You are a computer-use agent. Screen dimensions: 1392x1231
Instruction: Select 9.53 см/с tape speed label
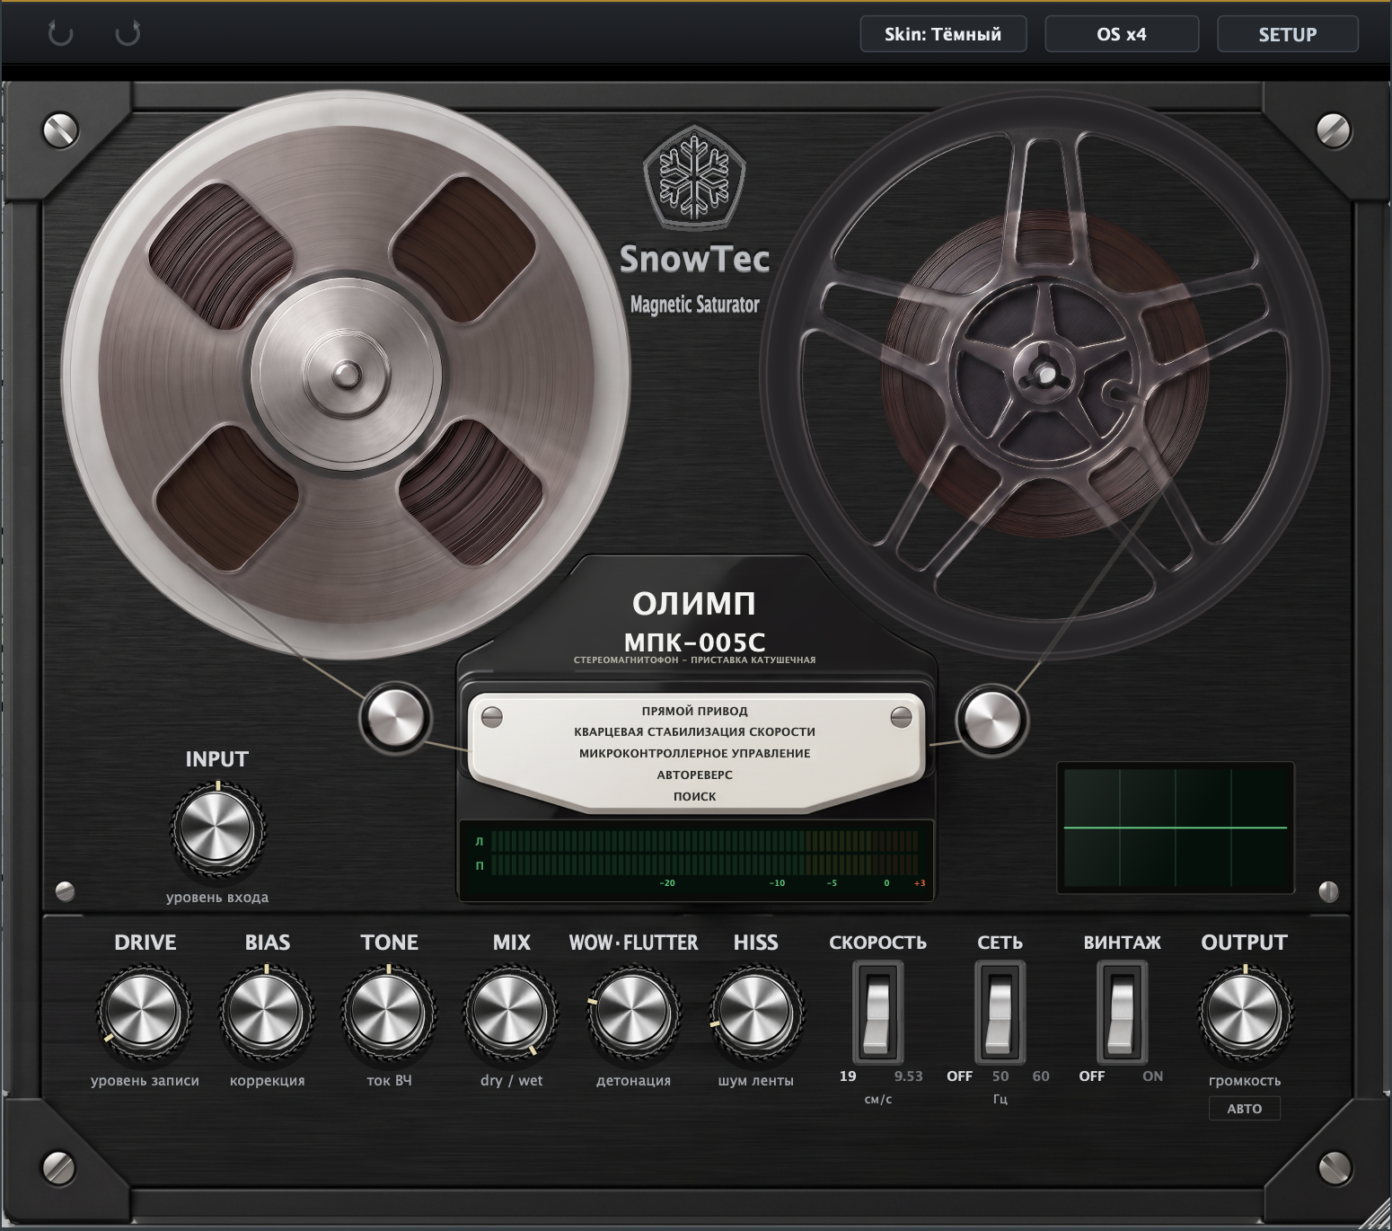(908, 1076)
